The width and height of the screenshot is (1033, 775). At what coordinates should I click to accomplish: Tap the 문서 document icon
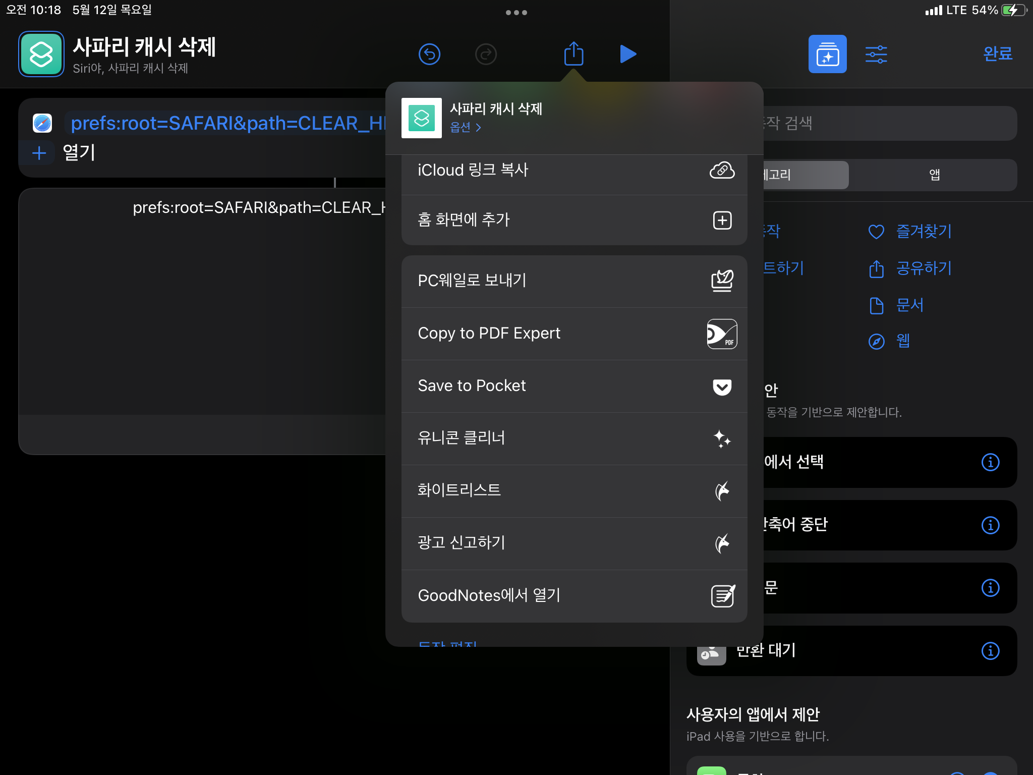[x=877, y=305]
